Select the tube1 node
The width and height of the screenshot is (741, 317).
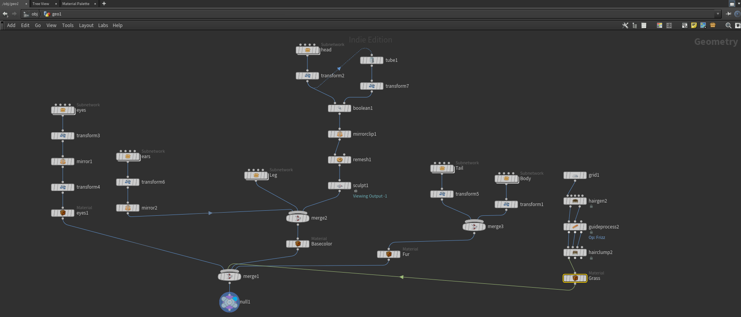coord(372,60)
